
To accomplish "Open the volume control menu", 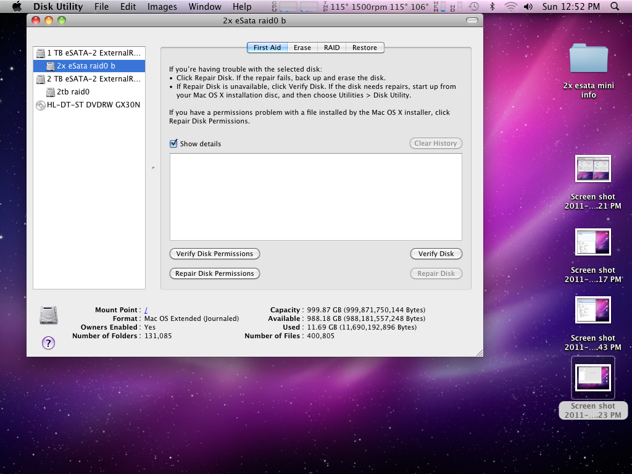I will (528, 6).
